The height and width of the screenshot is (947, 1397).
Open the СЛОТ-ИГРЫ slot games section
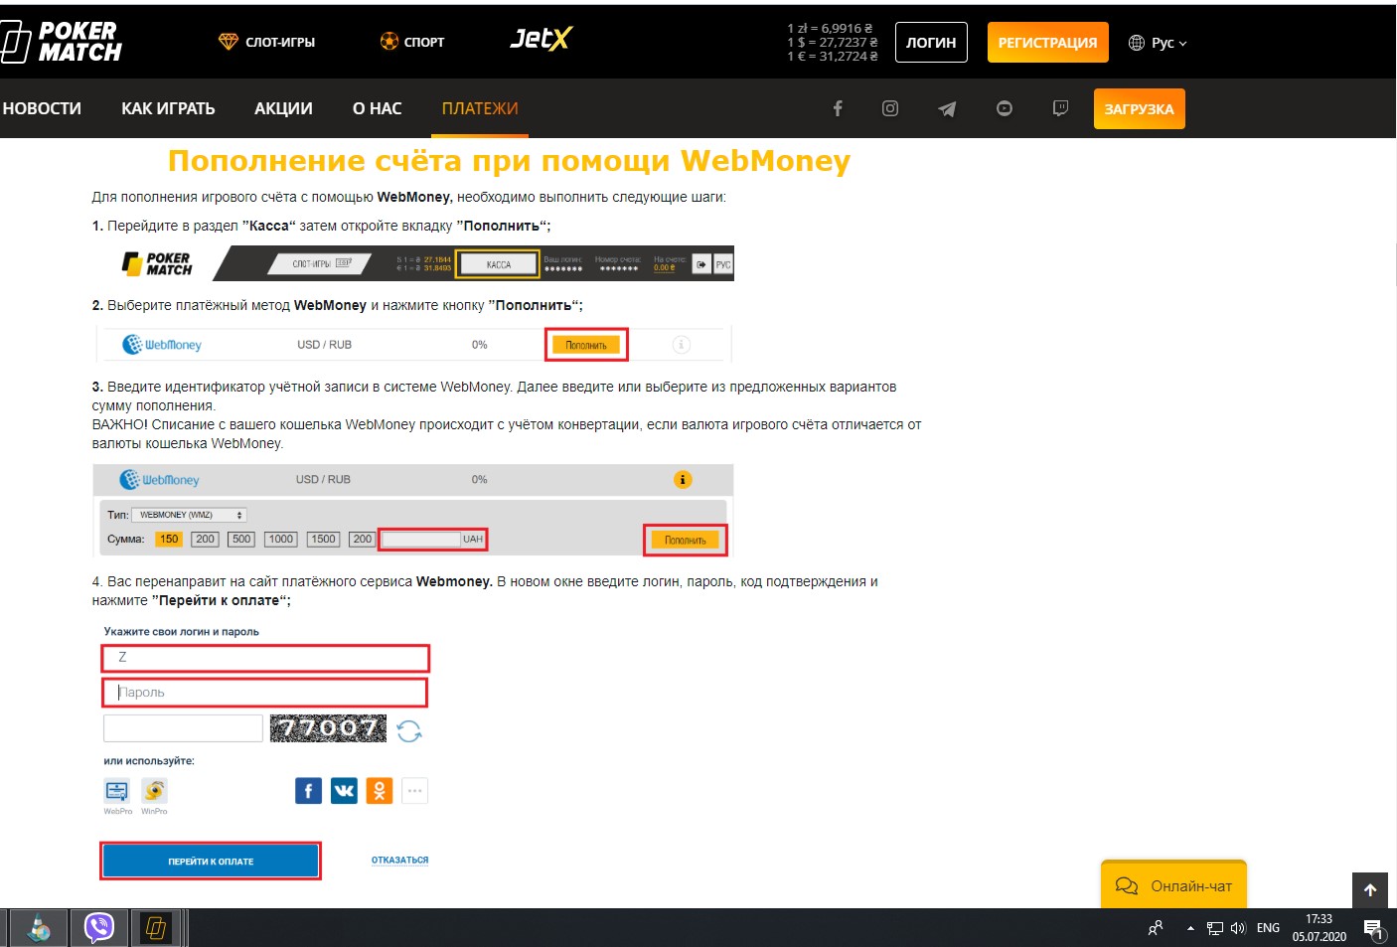tap(266, 42)
